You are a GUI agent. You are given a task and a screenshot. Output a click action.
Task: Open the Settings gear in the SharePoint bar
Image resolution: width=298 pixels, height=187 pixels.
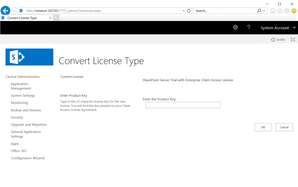(235, 28)
